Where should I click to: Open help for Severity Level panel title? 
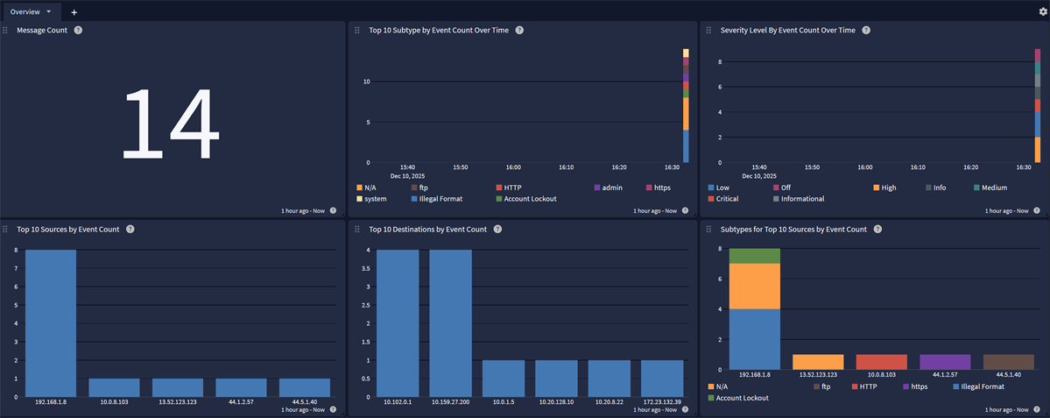click(x=866, y=30)
